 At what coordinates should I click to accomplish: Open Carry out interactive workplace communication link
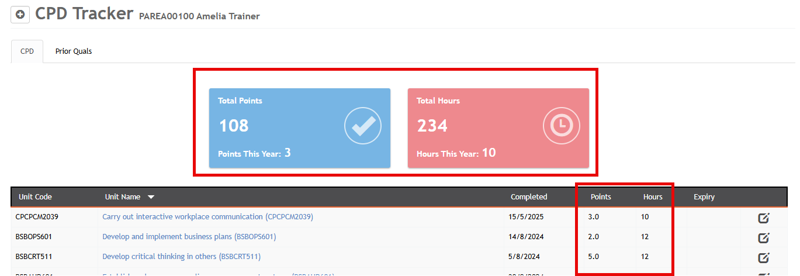pos(207,216)
